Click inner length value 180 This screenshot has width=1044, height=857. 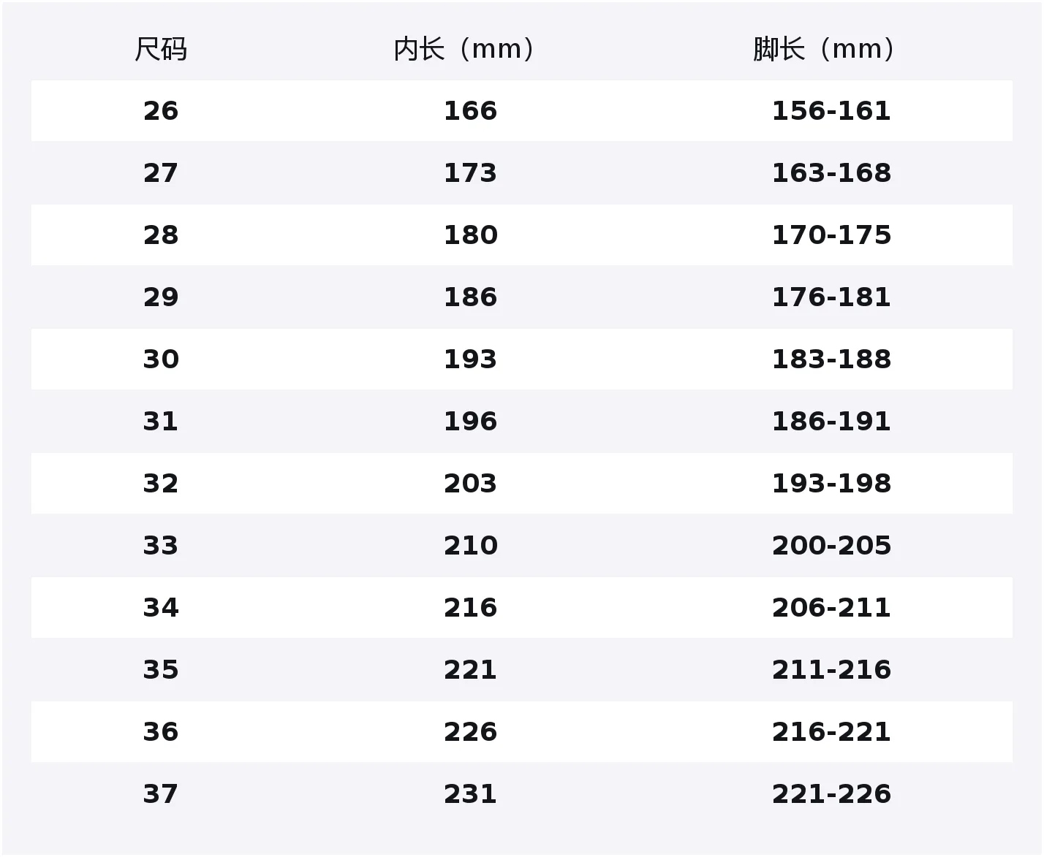coord(470,235)
